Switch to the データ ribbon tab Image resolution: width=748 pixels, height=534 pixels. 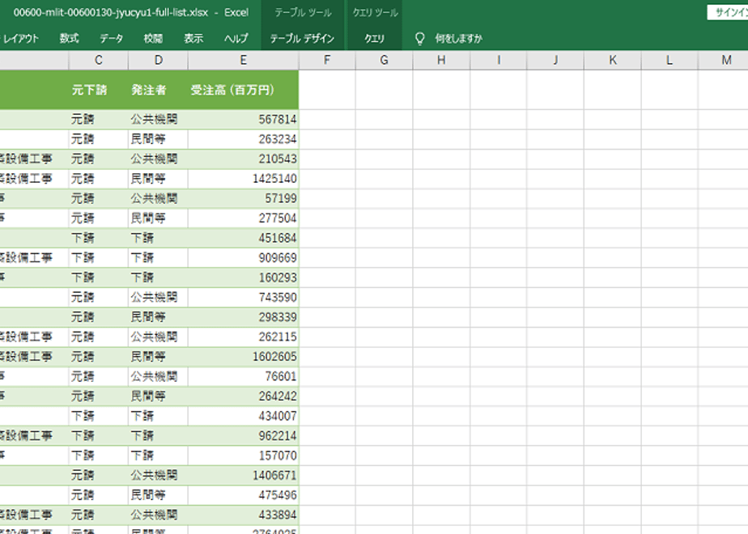click(x=111, y=39)
